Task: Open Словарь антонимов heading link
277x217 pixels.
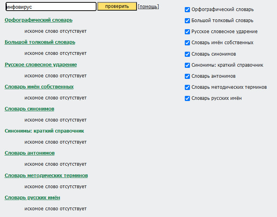Action: click(x=30, y=153)
